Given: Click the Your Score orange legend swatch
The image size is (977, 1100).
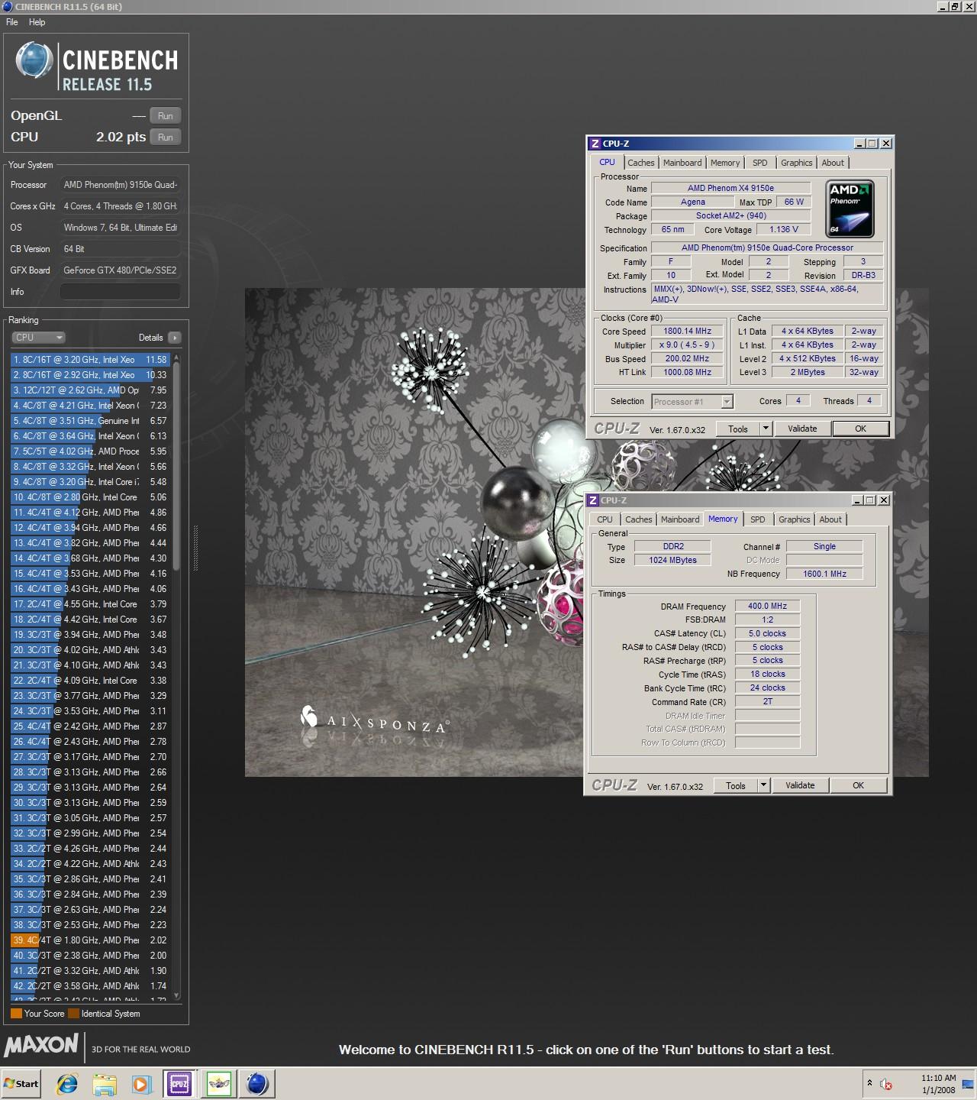Looking at the screenshot, I should click(16, 1014).
